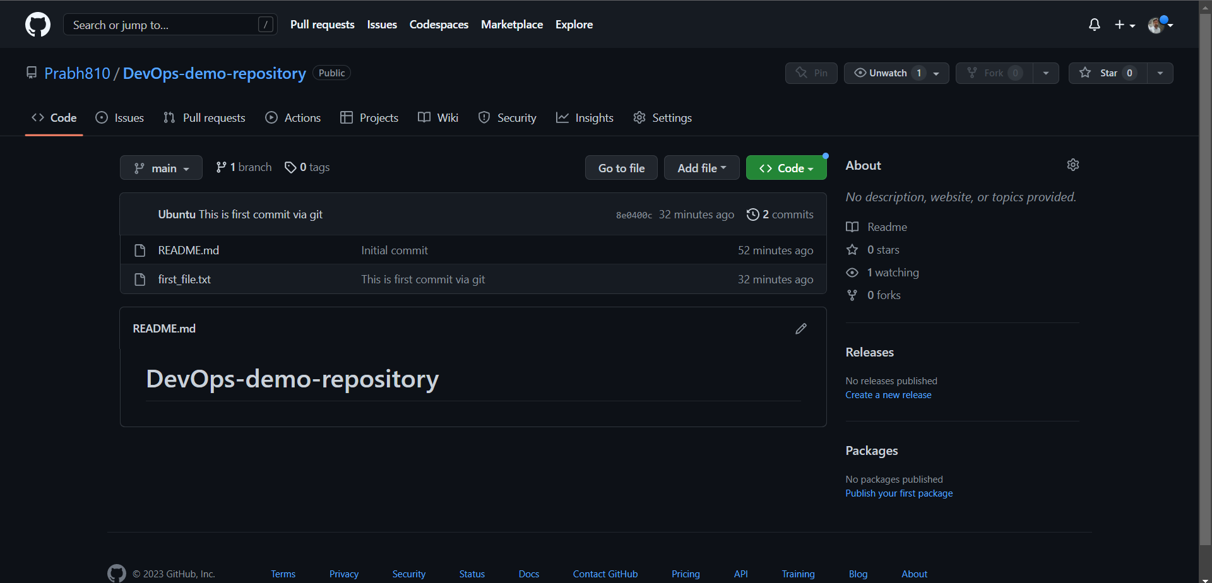Click the commit history clock icon

pyautogui.click(x=752, y=215)
